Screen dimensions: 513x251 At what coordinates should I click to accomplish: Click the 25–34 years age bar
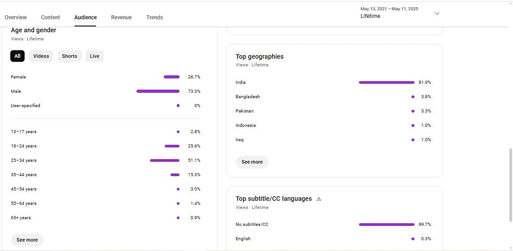tap(164, 160)
